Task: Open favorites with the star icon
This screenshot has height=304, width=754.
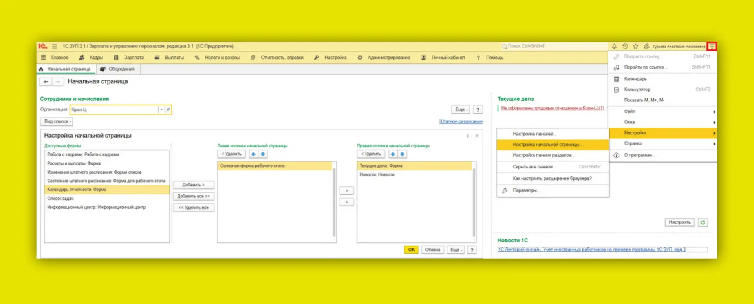Action: click(x=636, y=46)
